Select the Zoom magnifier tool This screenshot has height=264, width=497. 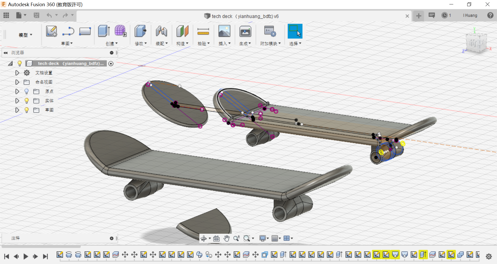click(x=236, y=238)
